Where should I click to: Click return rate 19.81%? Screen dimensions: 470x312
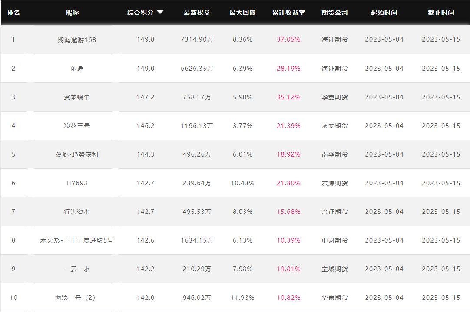288,269
